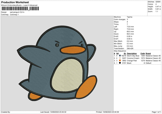This screenshot has width=162, height=114.
Task: Click the 'Coconut Cream' description
Action: tap(133, 58)
